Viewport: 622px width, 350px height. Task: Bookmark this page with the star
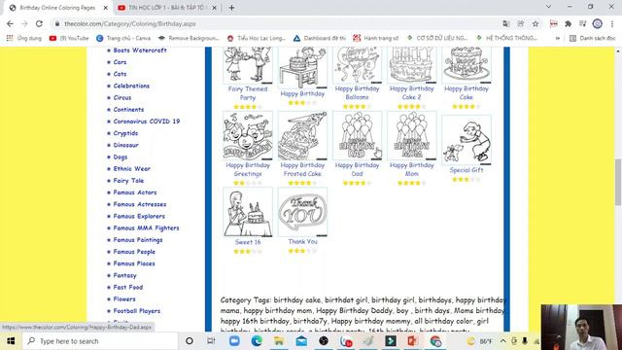(x=536, y=23)
